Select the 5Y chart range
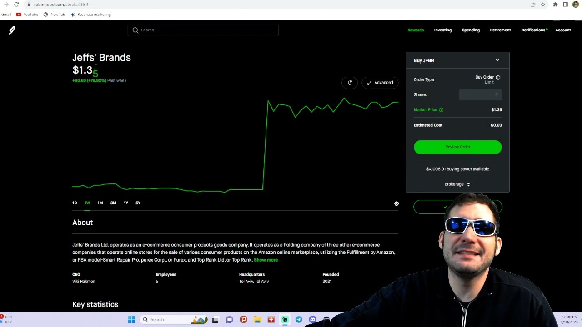Image resolution: width=582 pixels, height=327 pixels. [138, 203]
